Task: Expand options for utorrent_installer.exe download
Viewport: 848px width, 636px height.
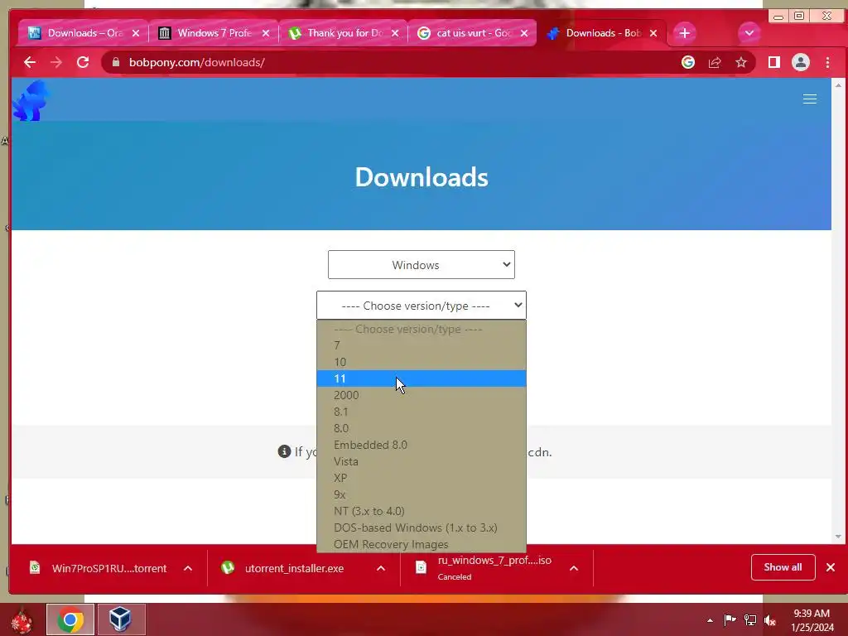Action: [x=381, y=568]
